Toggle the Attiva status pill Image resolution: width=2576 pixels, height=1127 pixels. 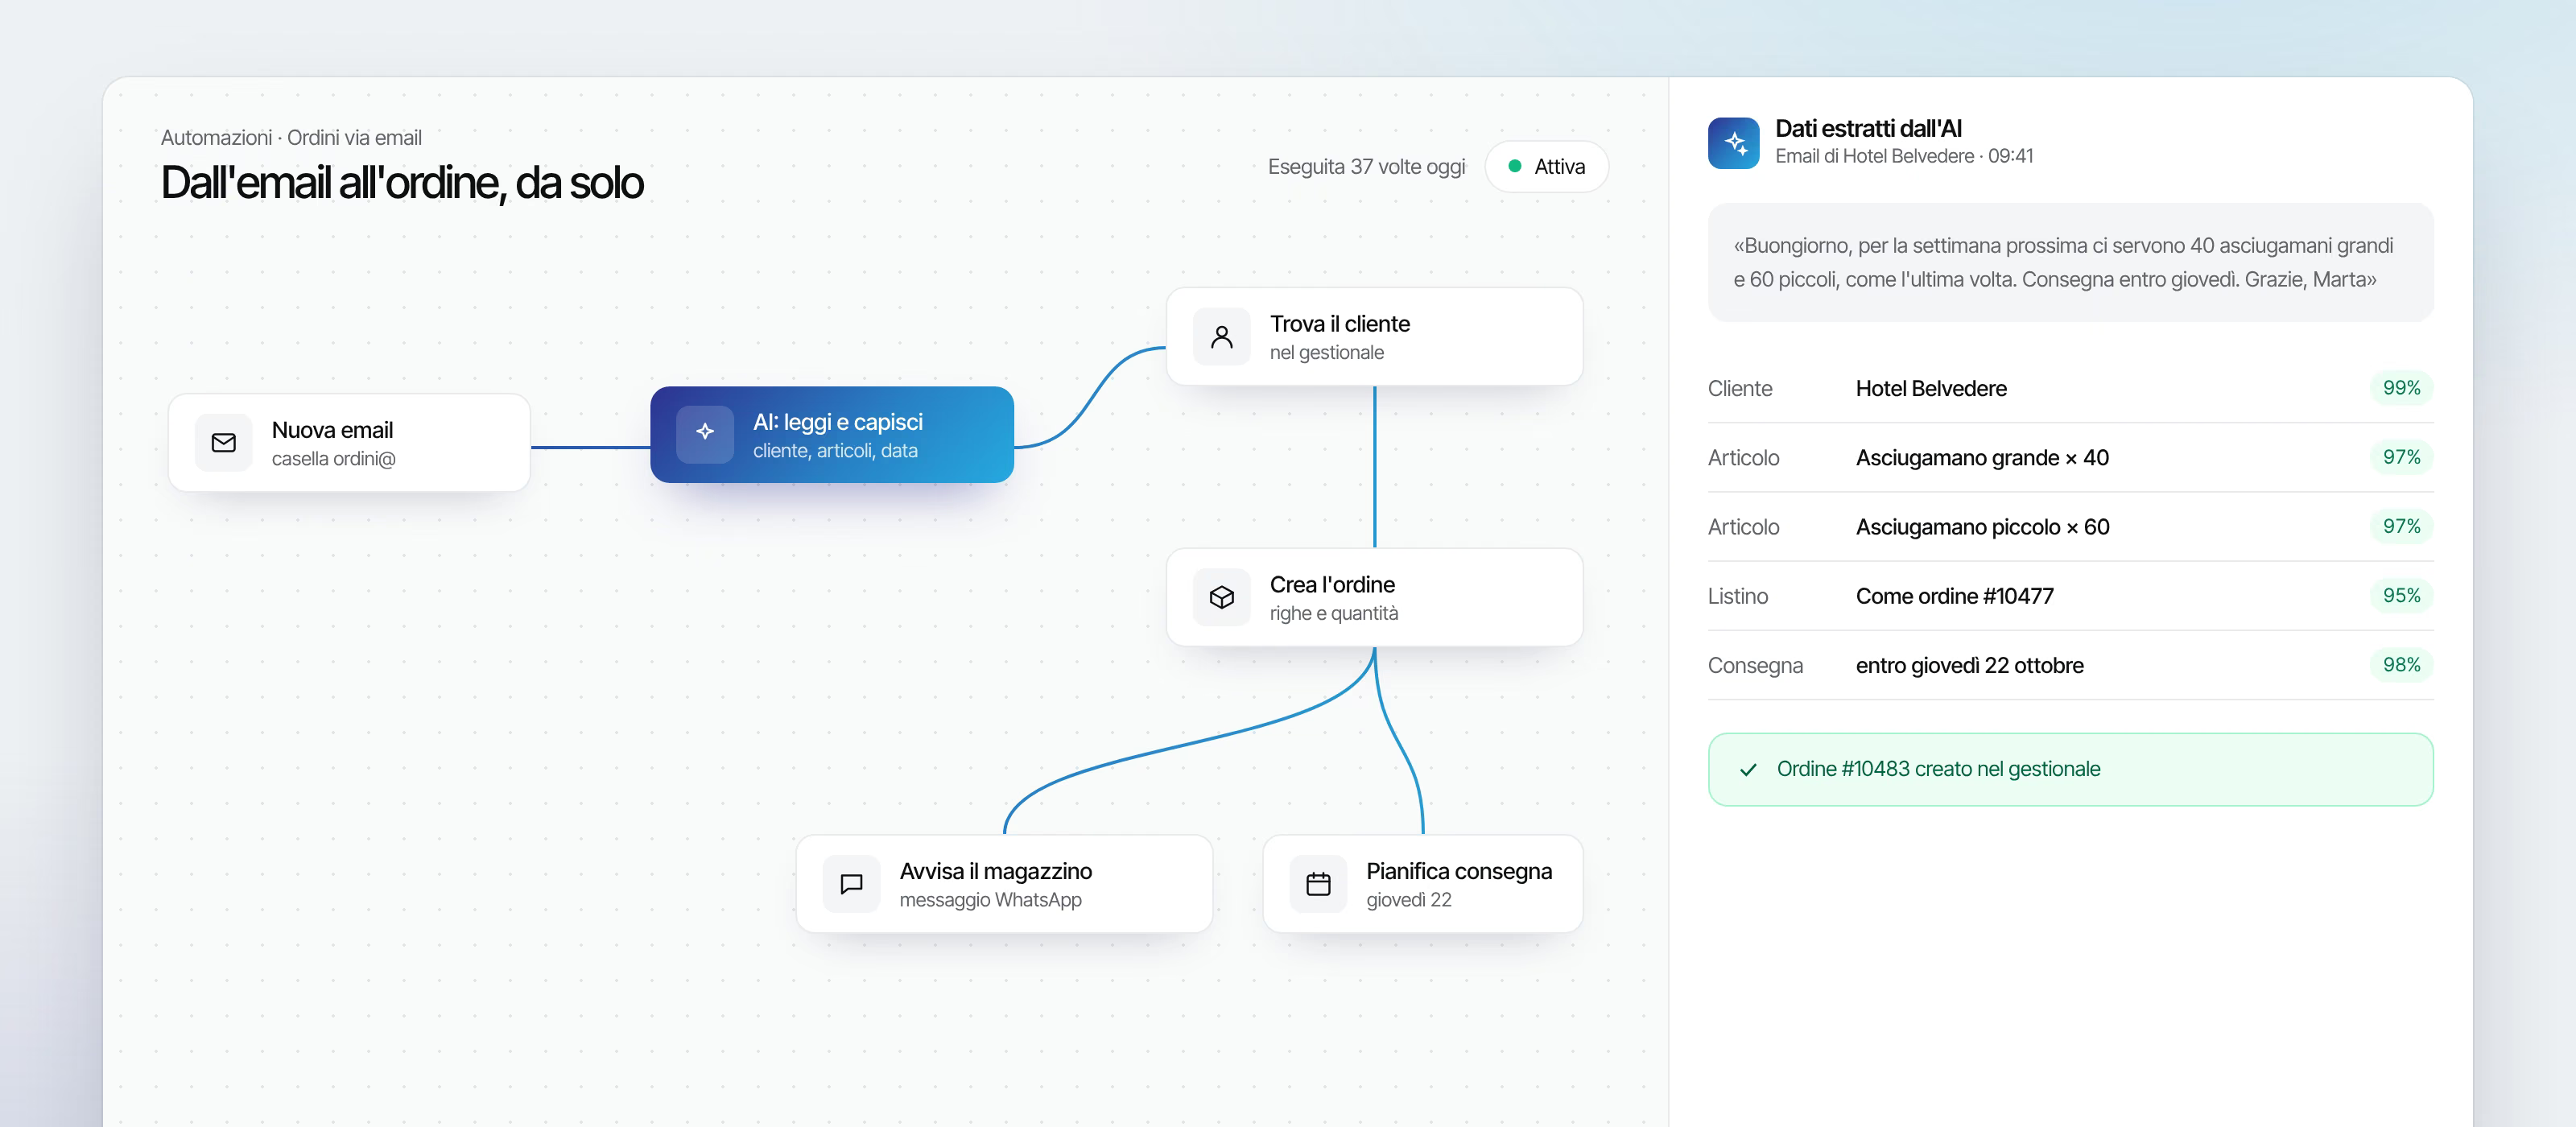(1546, 166)
